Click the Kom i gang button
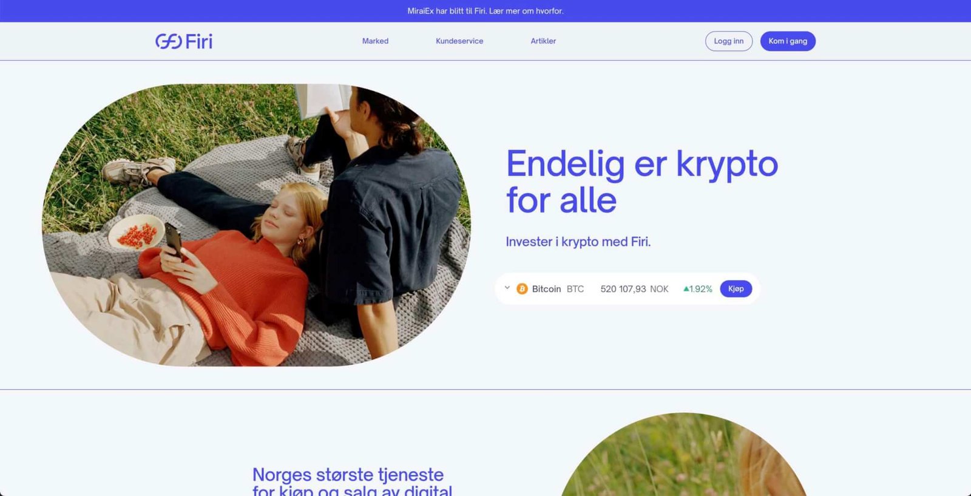Image resolution: width=971 pixels, height=496 pixels. tap(788, 41)
